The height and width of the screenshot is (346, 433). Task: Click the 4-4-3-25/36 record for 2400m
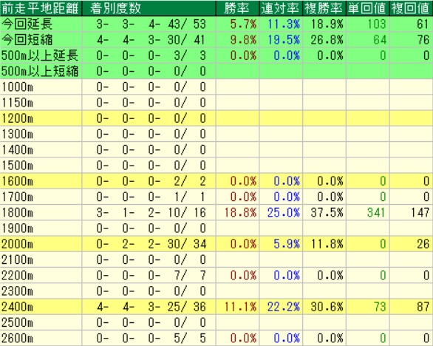coord(151,307)
